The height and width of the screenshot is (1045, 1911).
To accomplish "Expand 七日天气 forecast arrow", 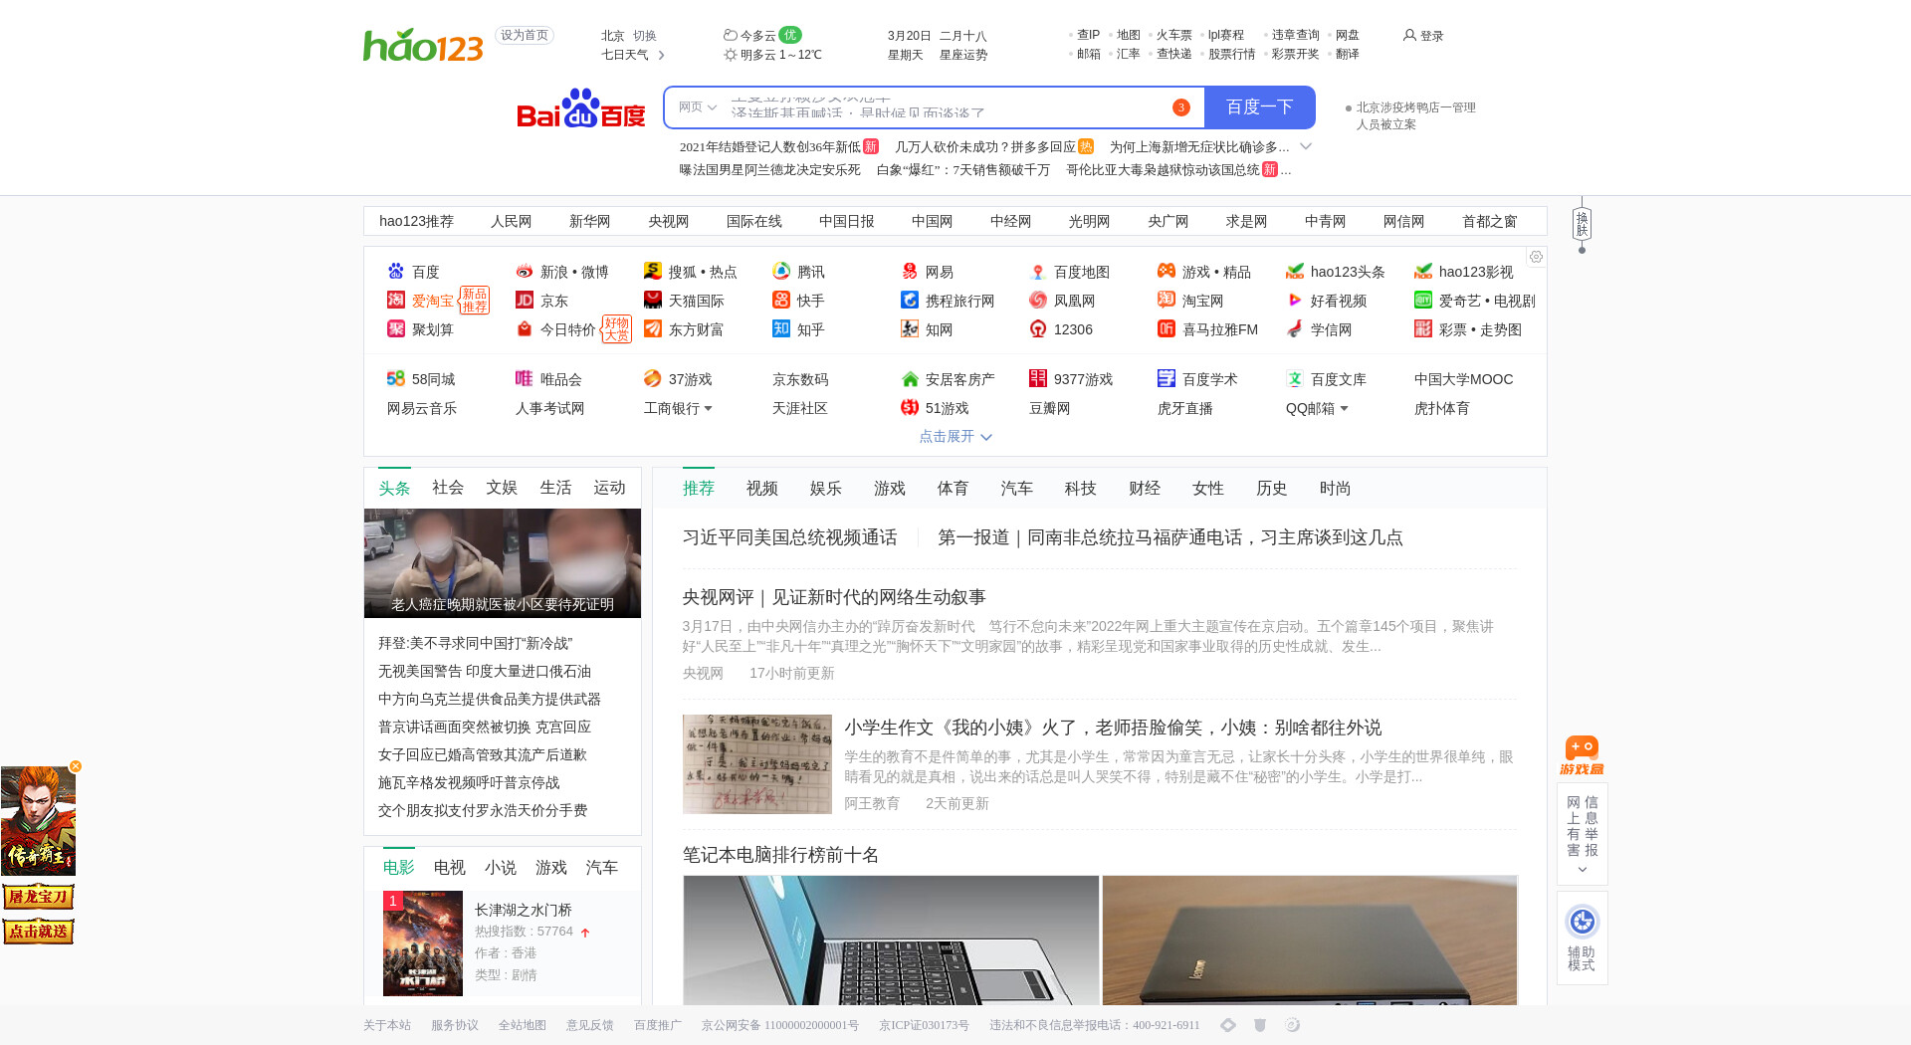I will pos(661,55).
